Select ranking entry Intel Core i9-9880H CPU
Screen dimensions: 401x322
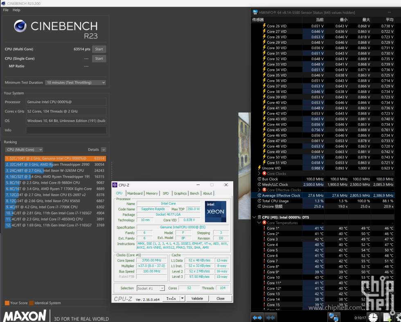pyautogui.click(x=55, y=182)
